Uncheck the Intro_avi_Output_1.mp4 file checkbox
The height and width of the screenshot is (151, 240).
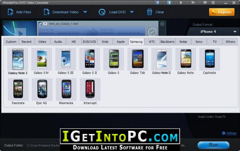click(x=40, y=24)
